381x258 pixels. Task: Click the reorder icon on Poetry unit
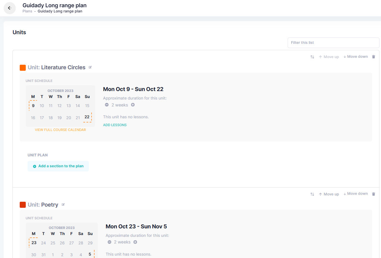click(312, 194)
